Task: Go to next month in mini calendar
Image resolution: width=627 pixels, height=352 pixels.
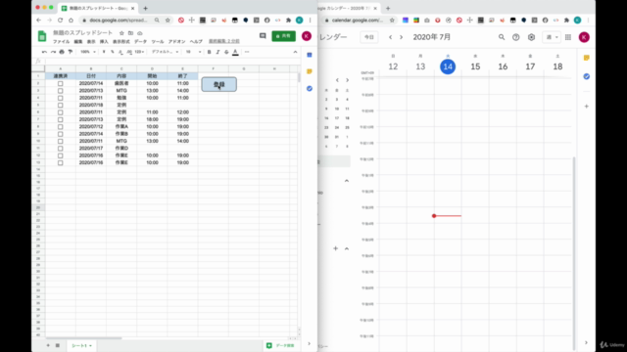Action: pos(347,80)
